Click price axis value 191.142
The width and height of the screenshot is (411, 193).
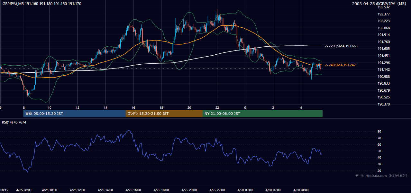(x=384, y=69)
